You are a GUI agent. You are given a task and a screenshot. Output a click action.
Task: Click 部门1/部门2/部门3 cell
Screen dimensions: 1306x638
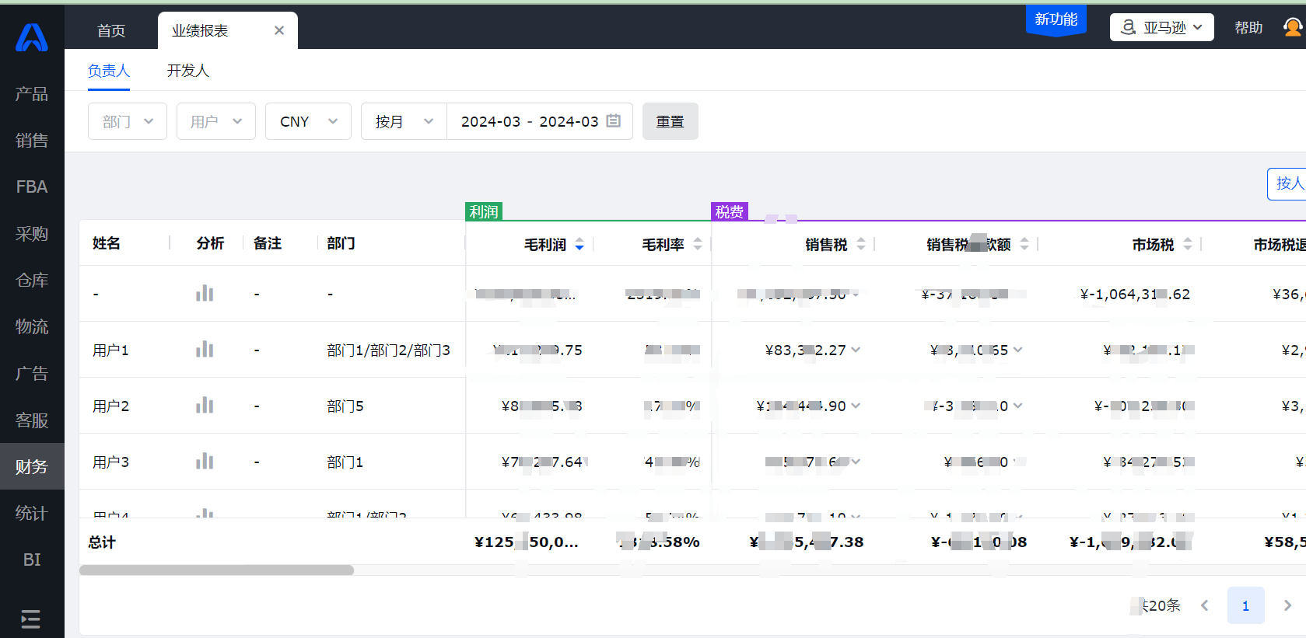(388, 350)
